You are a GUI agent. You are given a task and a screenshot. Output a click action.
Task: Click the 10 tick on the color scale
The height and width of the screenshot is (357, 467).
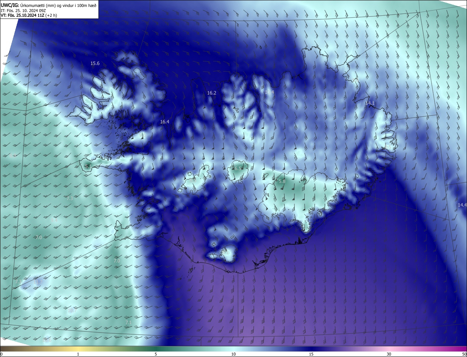click(233, 354)
